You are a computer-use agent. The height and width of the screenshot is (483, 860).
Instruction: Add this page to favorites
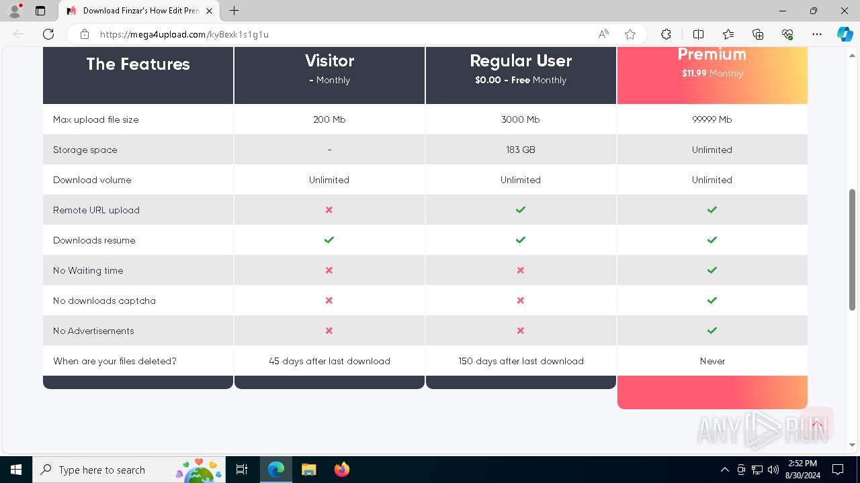[x=630, y=34]
